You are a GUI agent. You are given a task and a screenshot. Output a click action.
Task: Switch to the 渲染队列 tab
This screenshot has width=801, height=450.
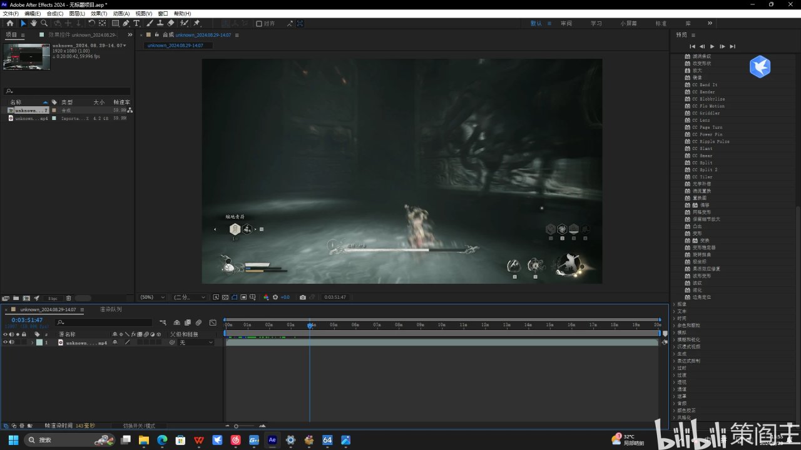[111, 309]
